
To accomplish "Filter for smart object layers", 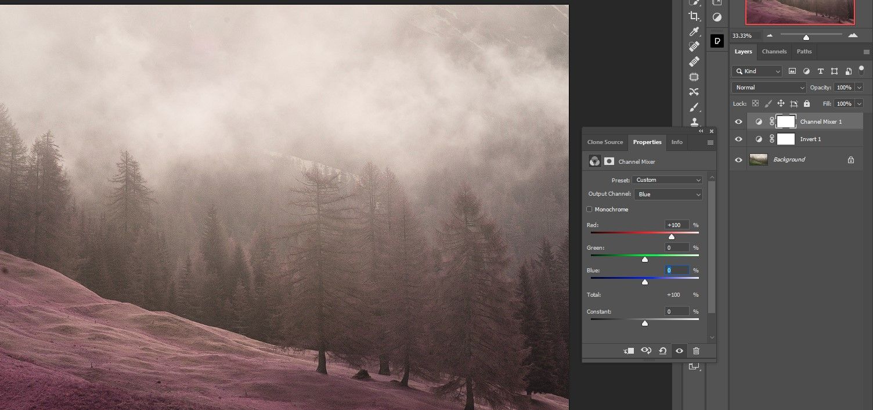I will (x=848, y=71).
